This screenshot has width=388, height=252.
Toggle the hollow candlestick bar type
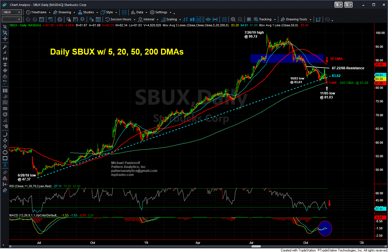click(199, 19)
